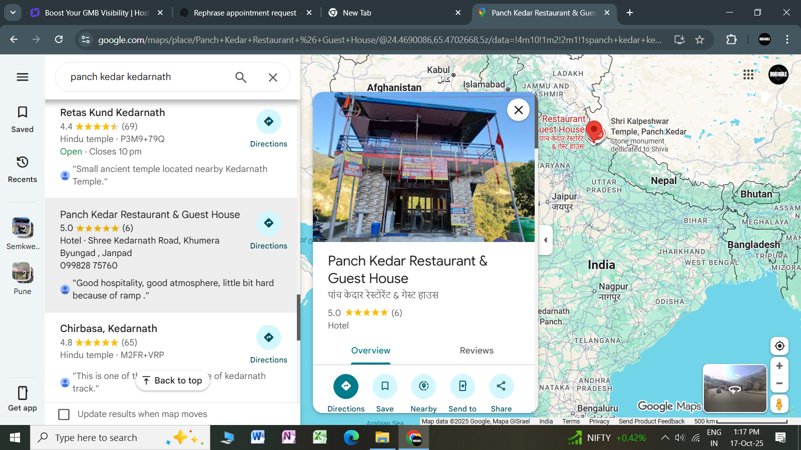Open the volume control in tray
Image resolution: width=801 pixels, height=450 pixels.
[680, 438]
